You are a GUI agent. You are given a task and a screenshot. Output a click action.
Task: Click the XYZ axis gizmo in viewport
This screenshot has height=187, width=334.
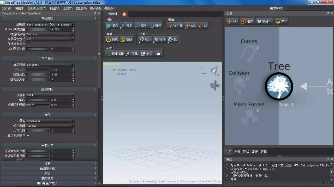click(x=202, y=71)
